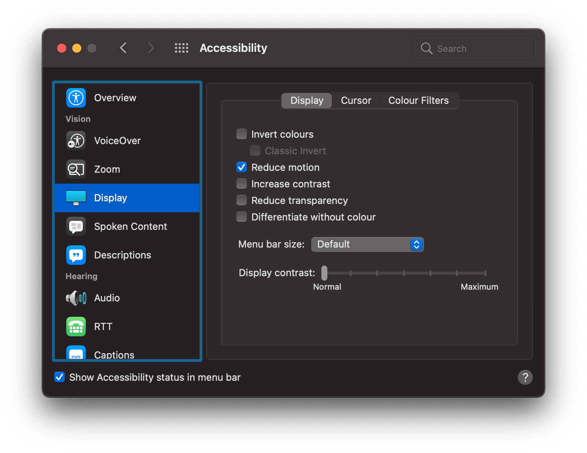Open Zoom settings via its icon
The width and height of the screenshot is (587, 453).
(76, 169)
